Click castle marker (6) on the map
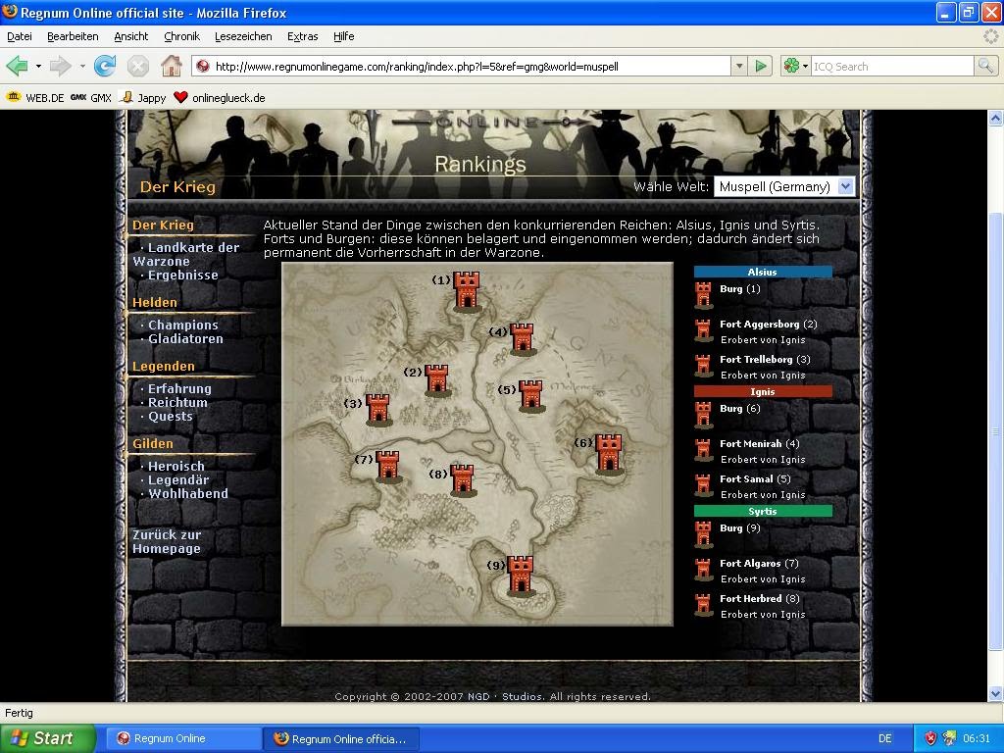The height and width of the screenshot is (753, 1004). click(x=608, y=455)
